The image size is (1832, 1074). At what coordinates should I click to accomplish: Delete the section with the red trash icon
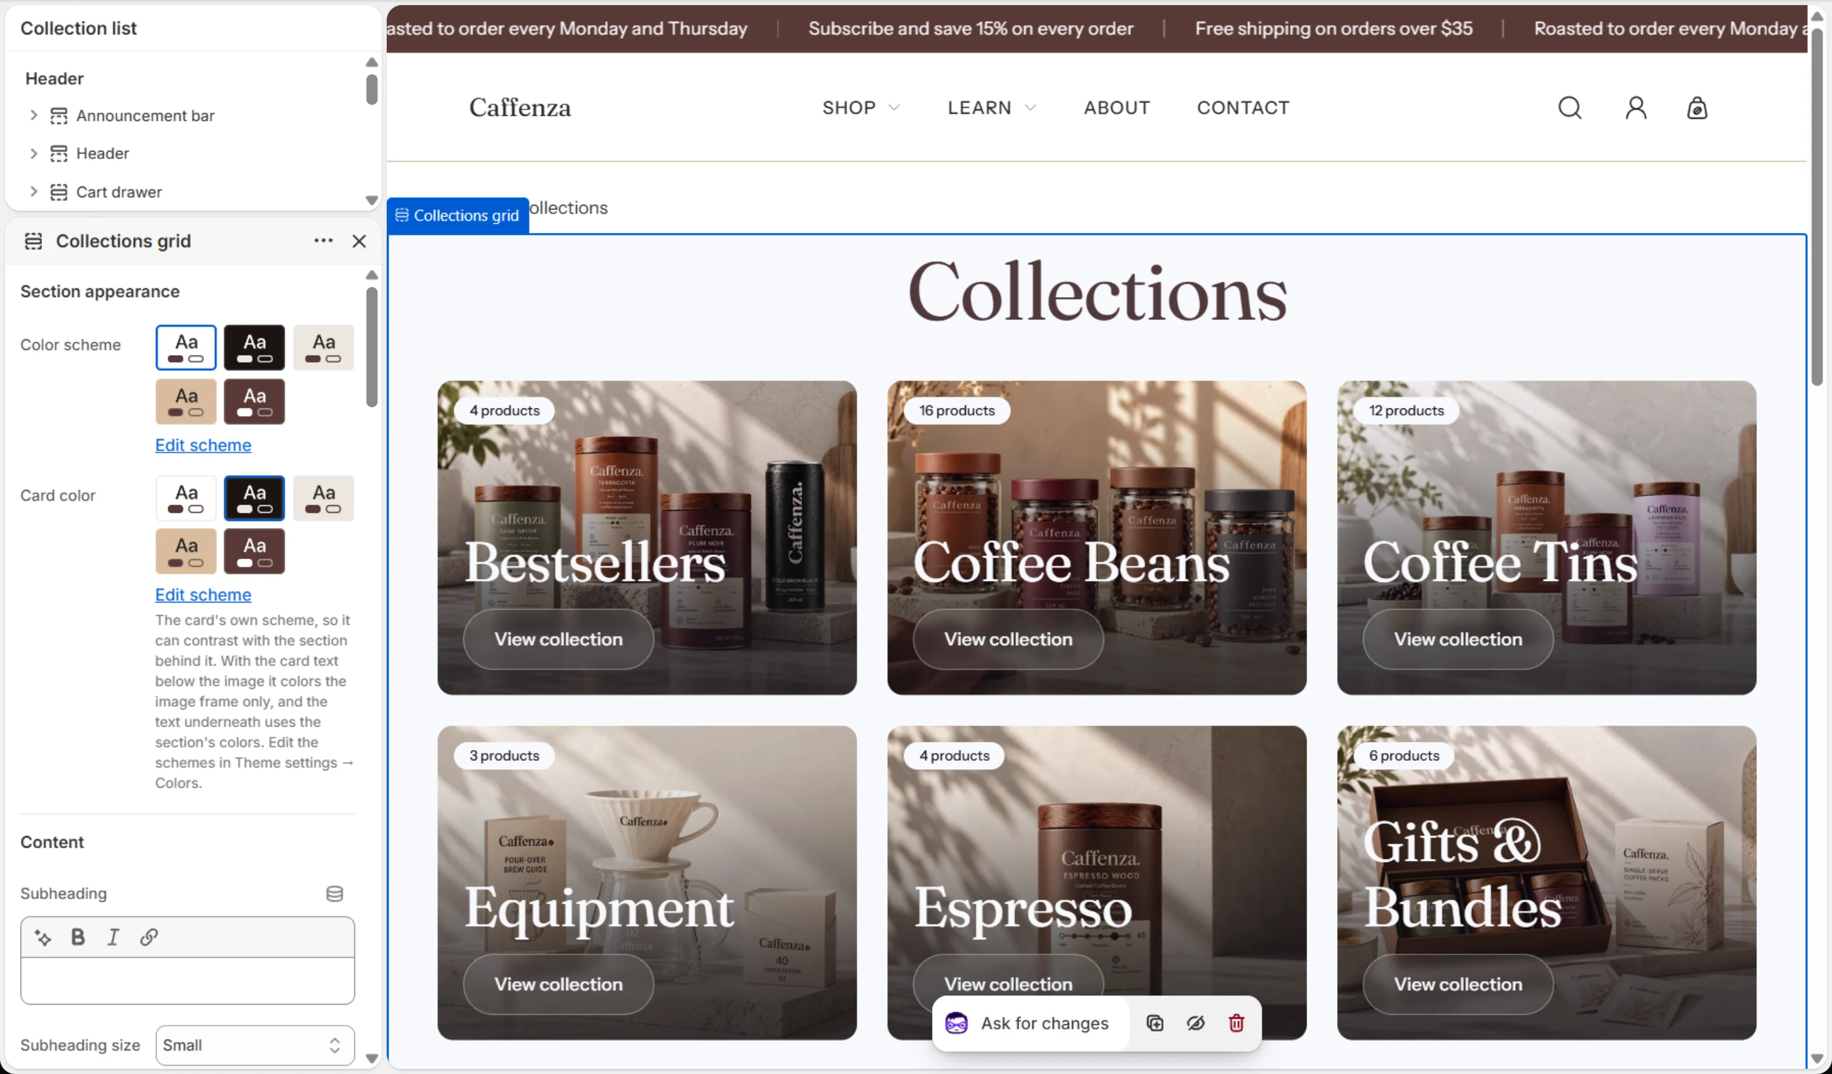click(1236, 1023)
